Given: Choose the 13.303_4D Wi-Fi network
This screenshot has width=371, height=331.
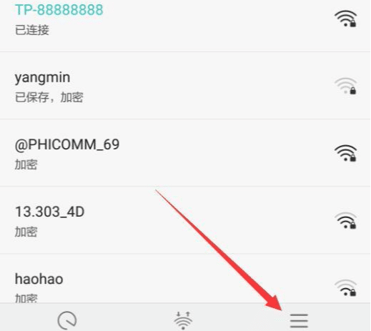Looking at the screenshot, I should coord(185,220).
